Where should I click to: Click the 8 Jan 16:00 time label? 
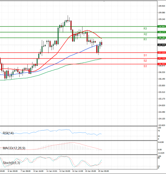pyautogui.click(x=38, y=171)
